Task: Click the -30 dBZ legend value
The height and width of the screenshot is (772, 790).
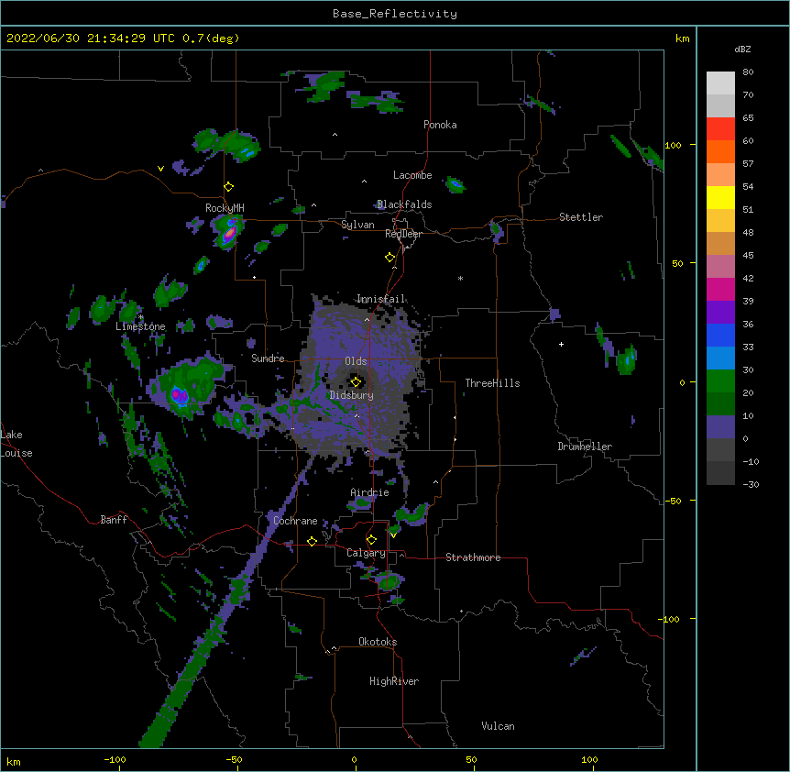Action: coord(751,484)
